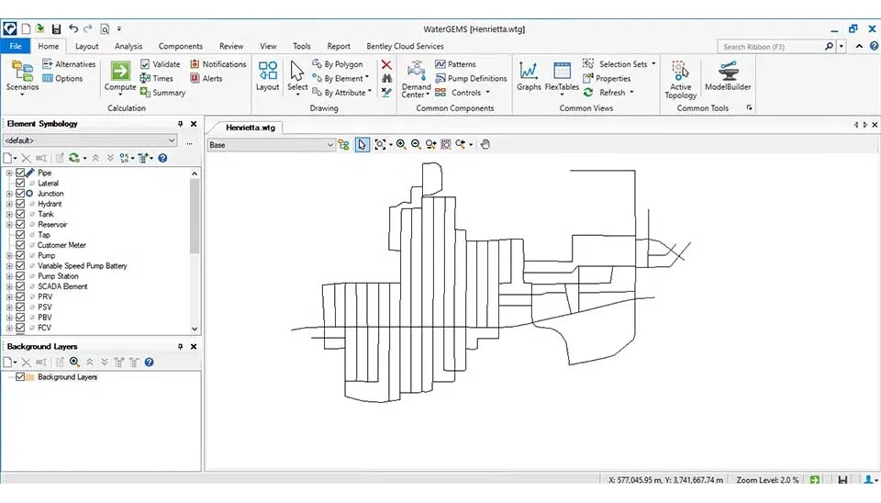The image size is (881, 503).
Task: Switch to the Layout ribbon tab
Action: (x=86, y=46)
